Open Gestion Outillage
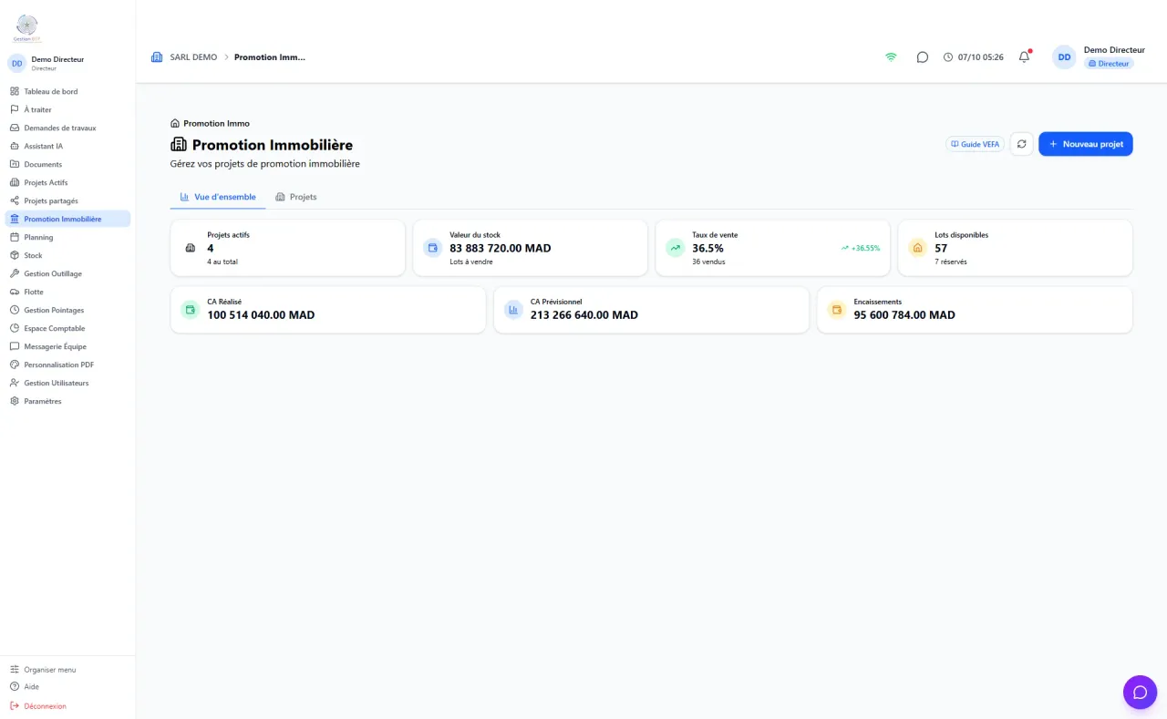Screen dimensions: 1167x719 (67, 273)
